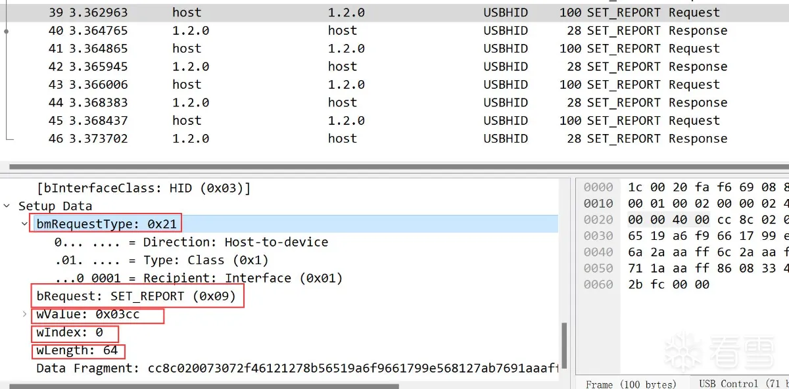Screen dimensions: 789x389
Task: Switch to the Frame (100 bytes) tab
Action: (x=631, y=384)
